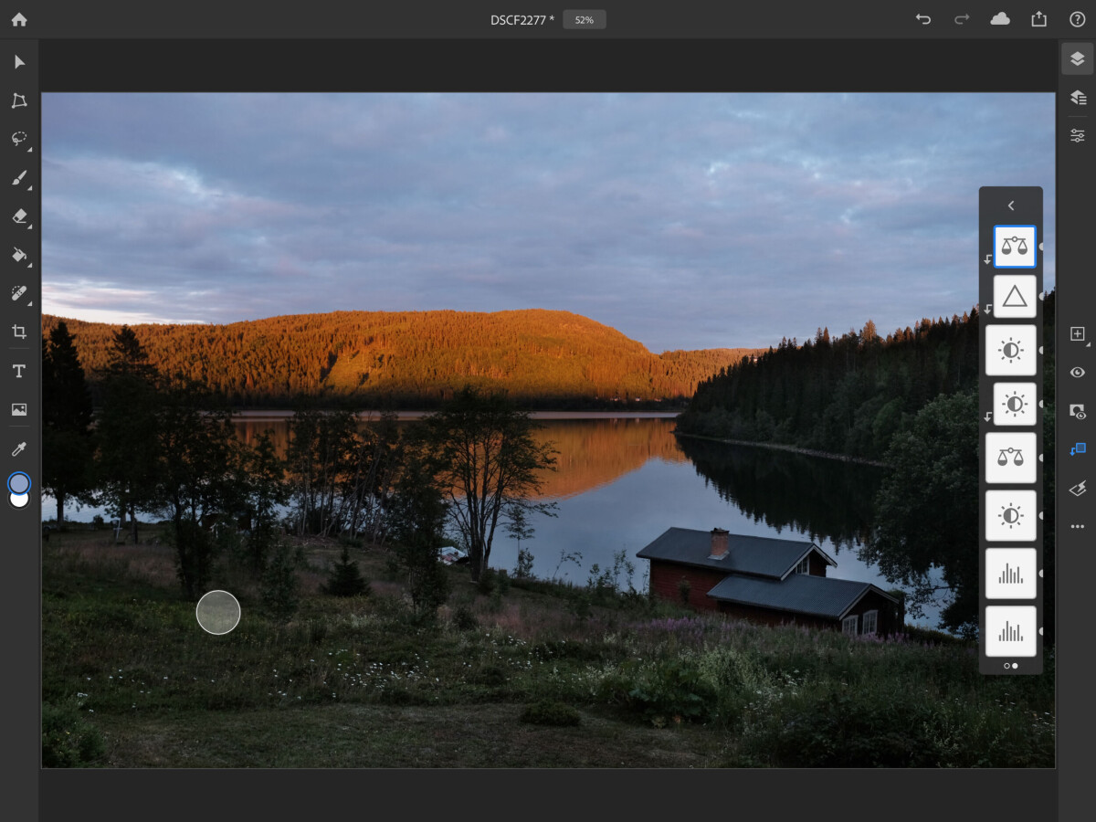Select the highlighted Color Balance adjustment layer
The height and width of the screenshot is (822, 1096).
(x=1015, y=247)
